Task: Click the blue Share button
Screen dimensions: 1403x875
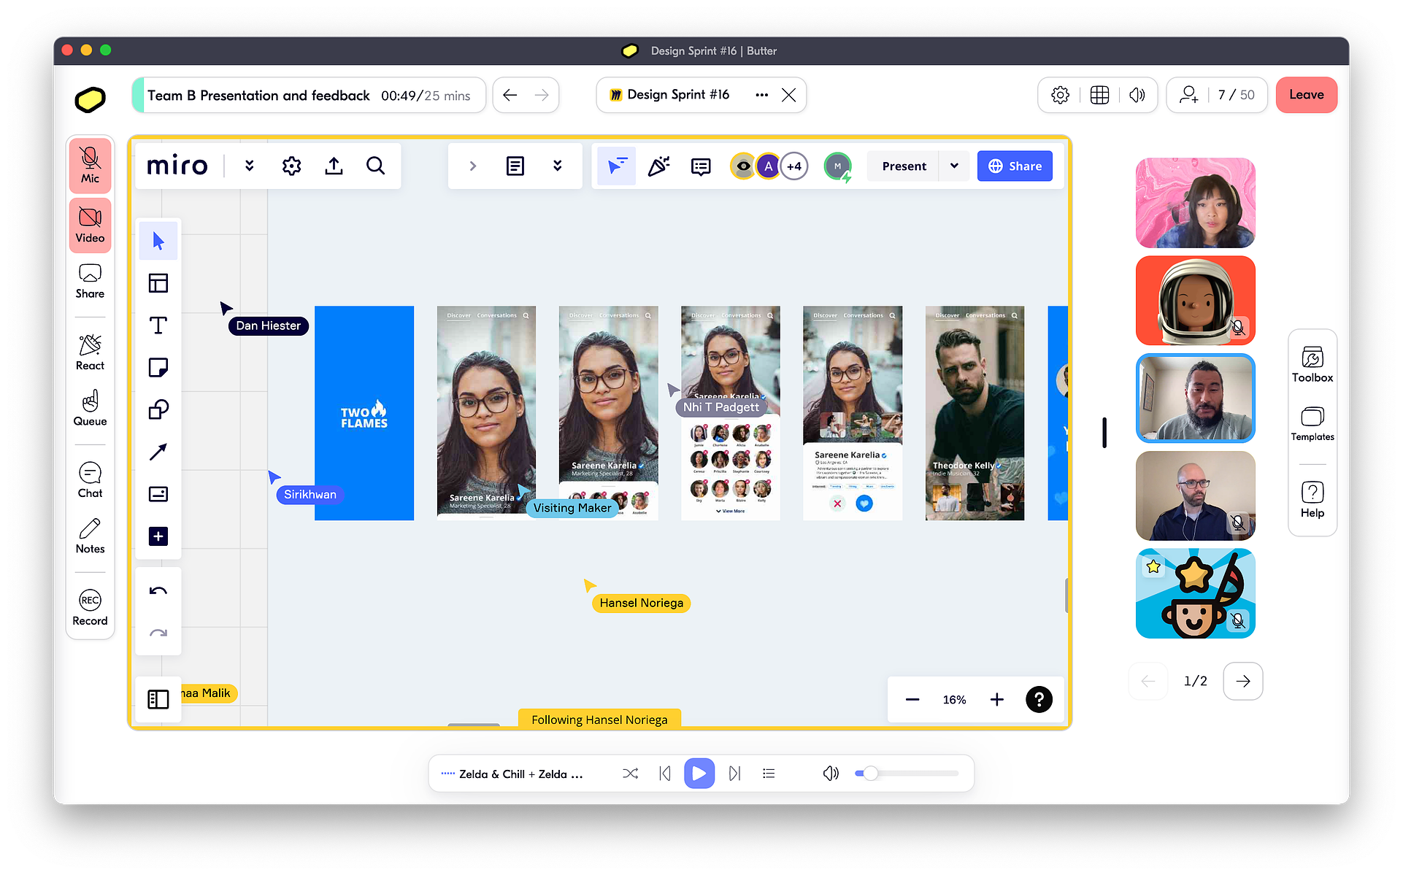Action: 1015,166
